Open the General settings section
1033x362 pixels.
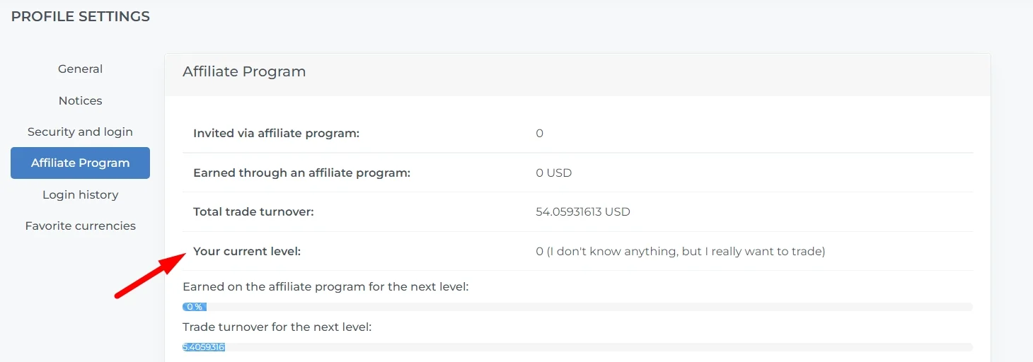coord(80,69)
